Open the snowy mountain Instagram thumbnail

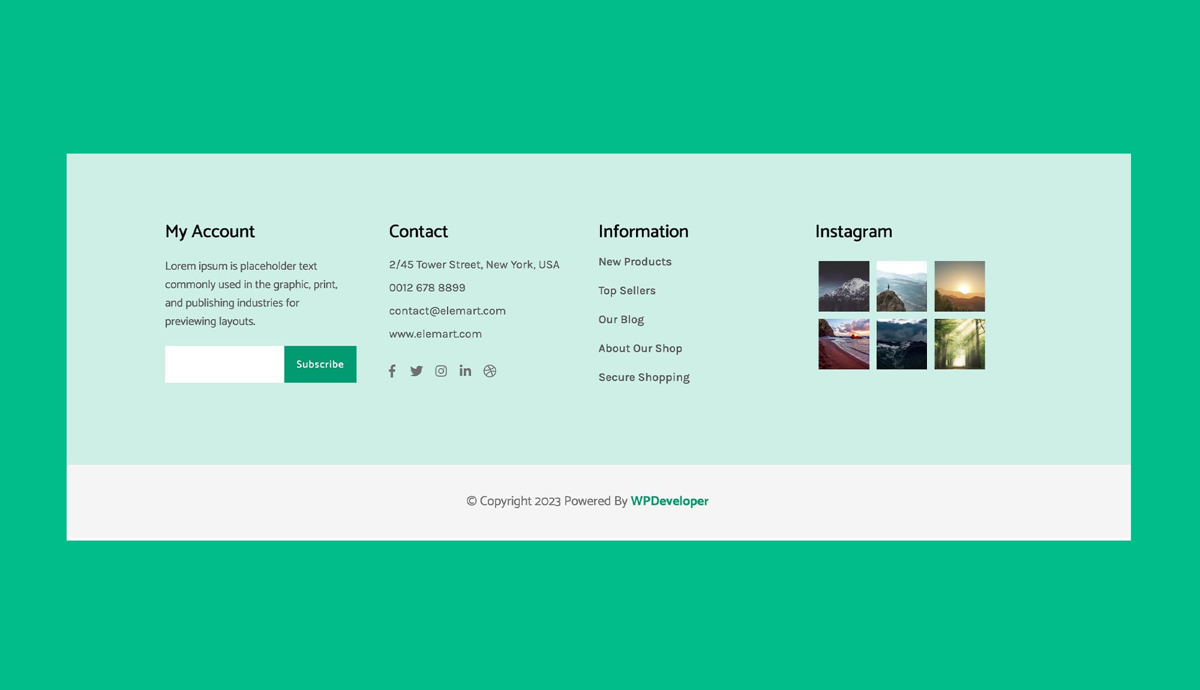pyautogui.click(x=843, y=286)
